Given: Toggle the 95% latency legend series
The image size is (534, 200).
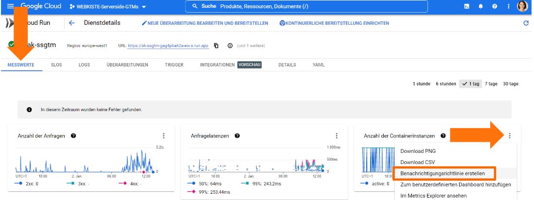Looking at the screenshot, I should click(x=261, y=183).
